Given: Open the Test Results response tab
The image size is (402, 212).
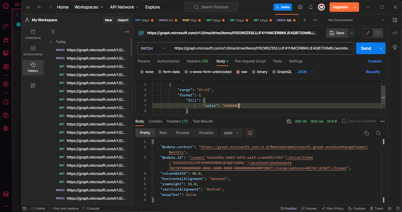Looking at the screenshot, I should pyautogui.click(x=203, y=121).
